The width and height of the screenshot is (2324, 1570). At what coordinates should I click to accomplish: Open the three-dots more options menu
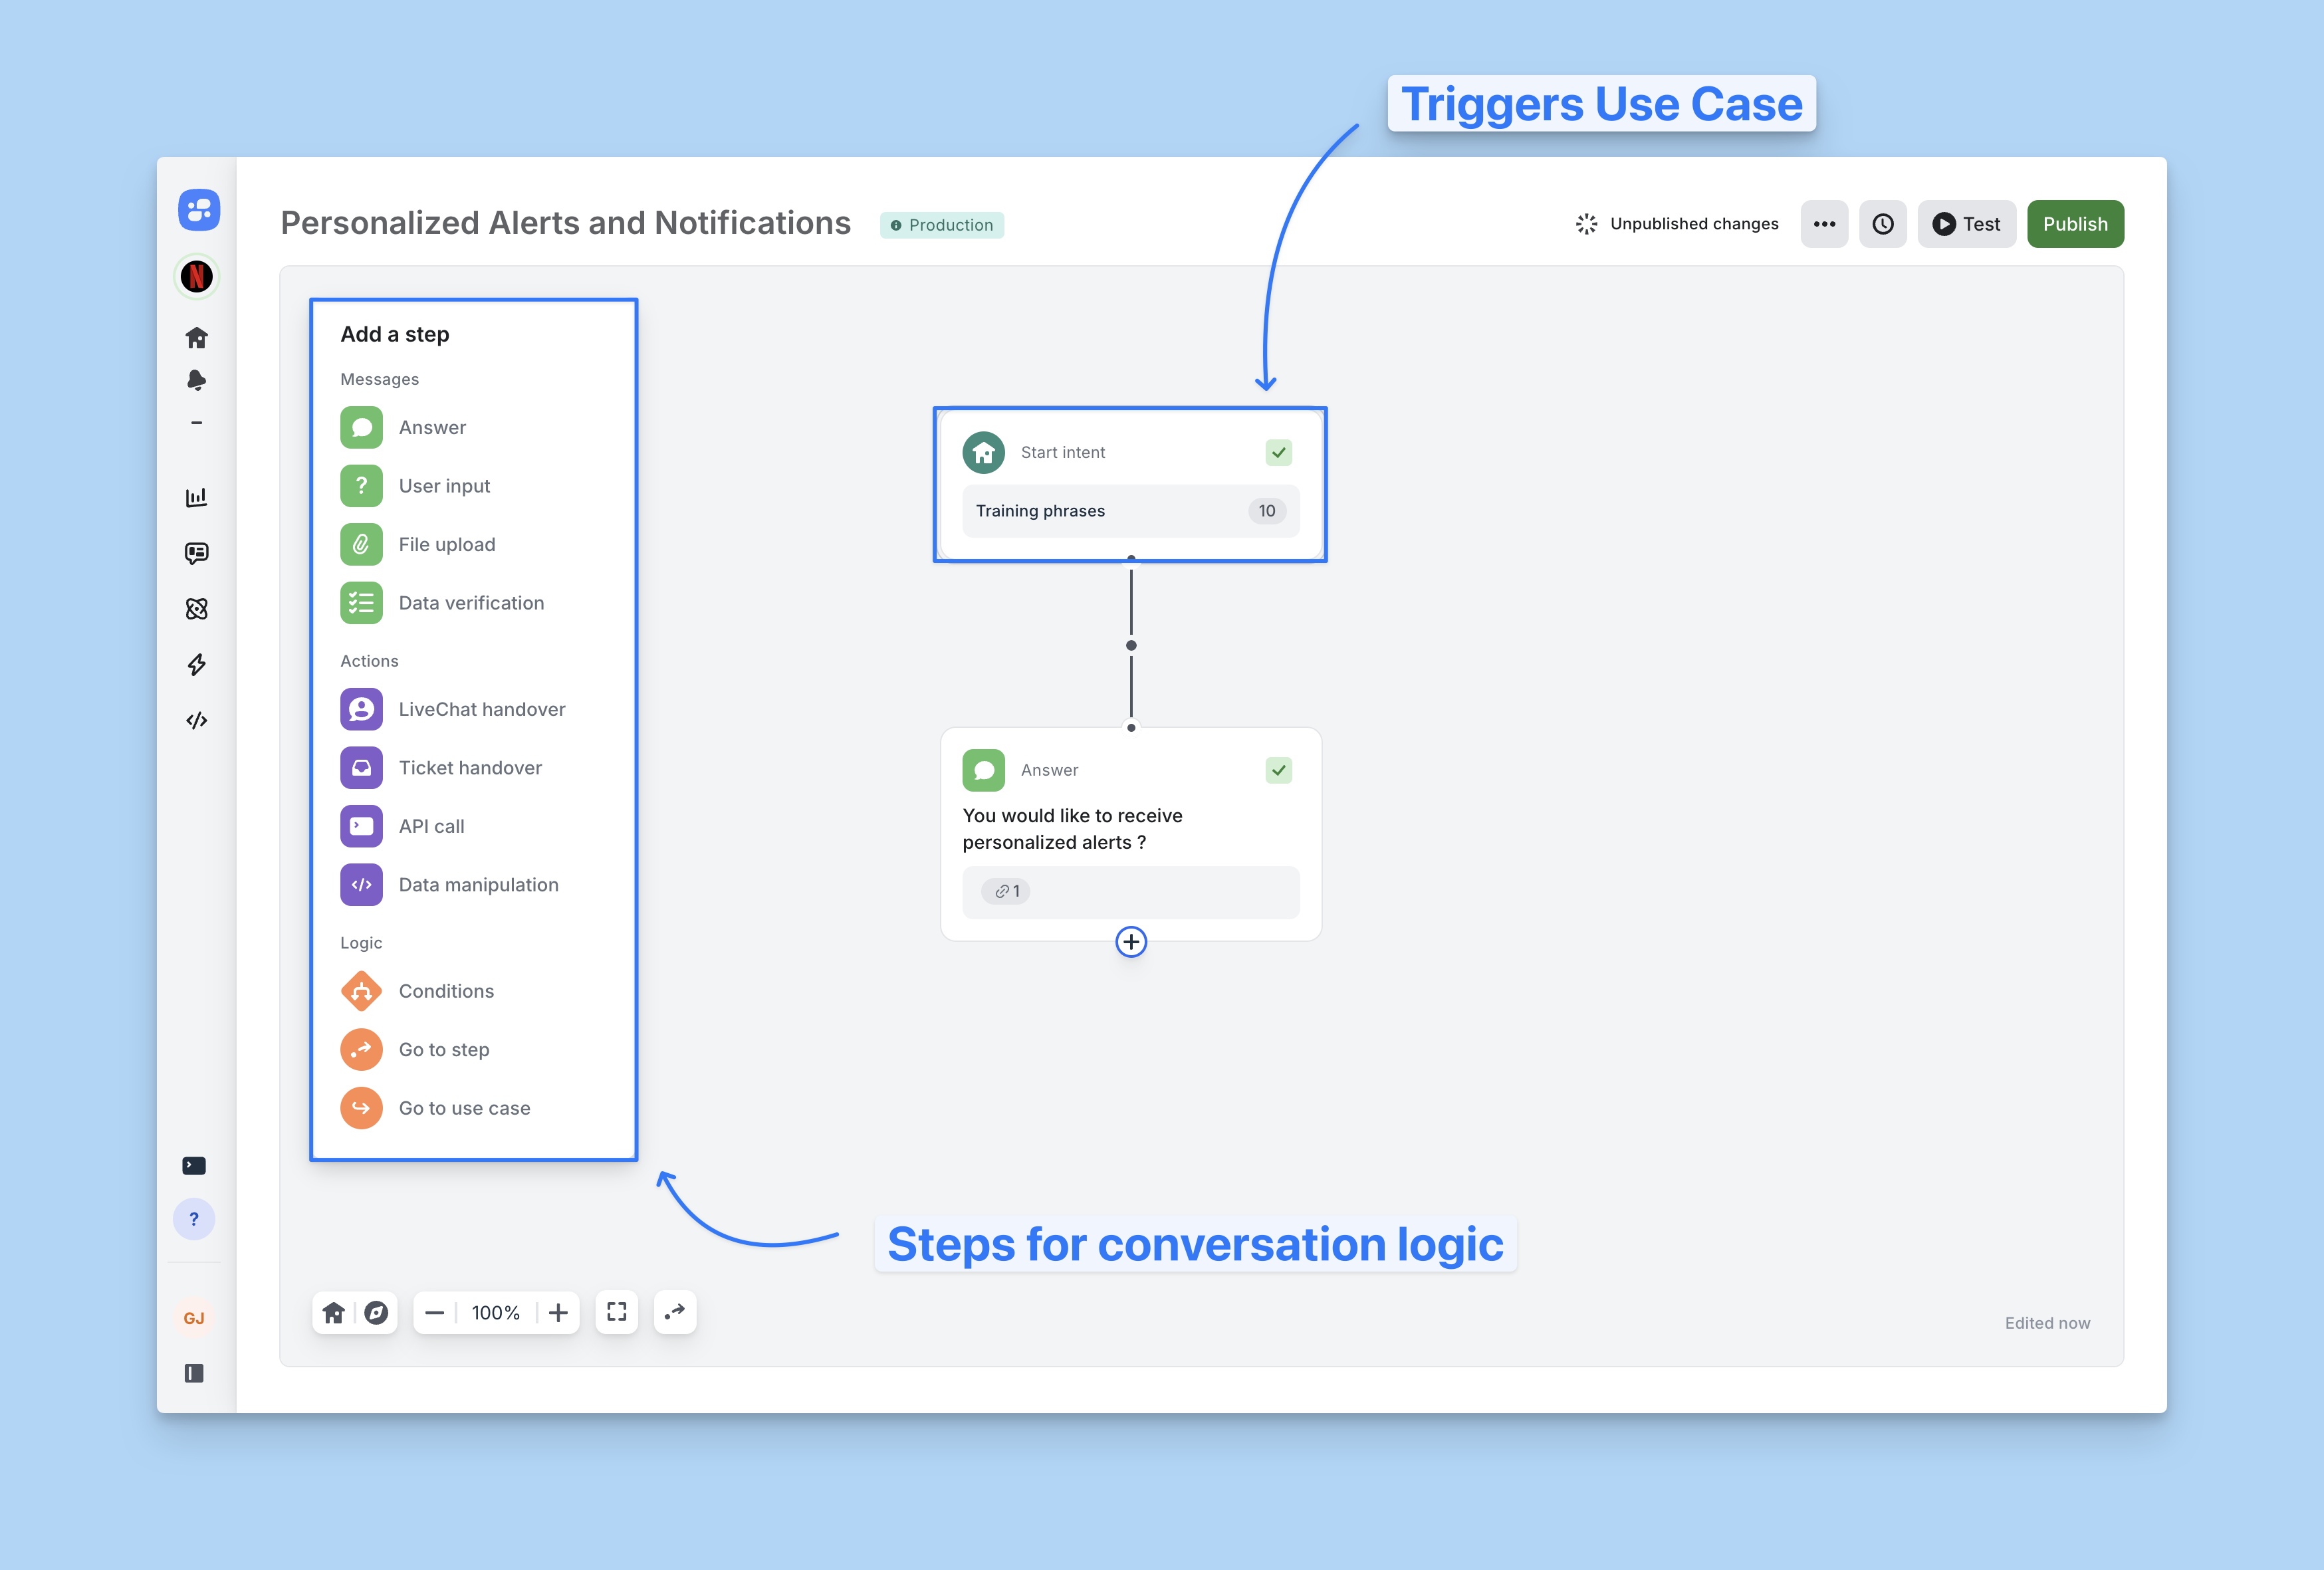[1824, 224]
